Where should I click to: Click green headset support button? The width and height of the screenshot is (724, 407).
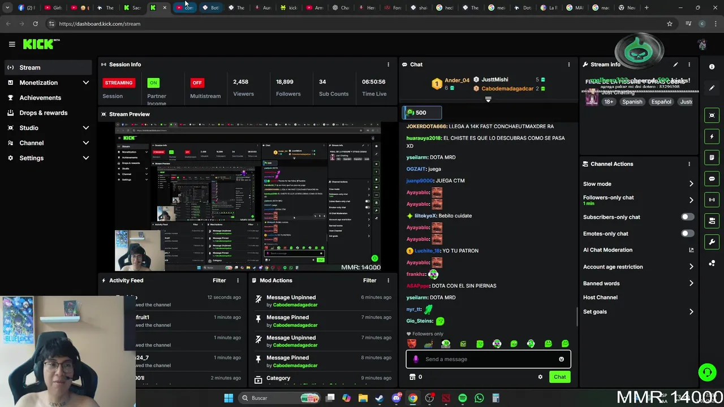coord(707,372)
